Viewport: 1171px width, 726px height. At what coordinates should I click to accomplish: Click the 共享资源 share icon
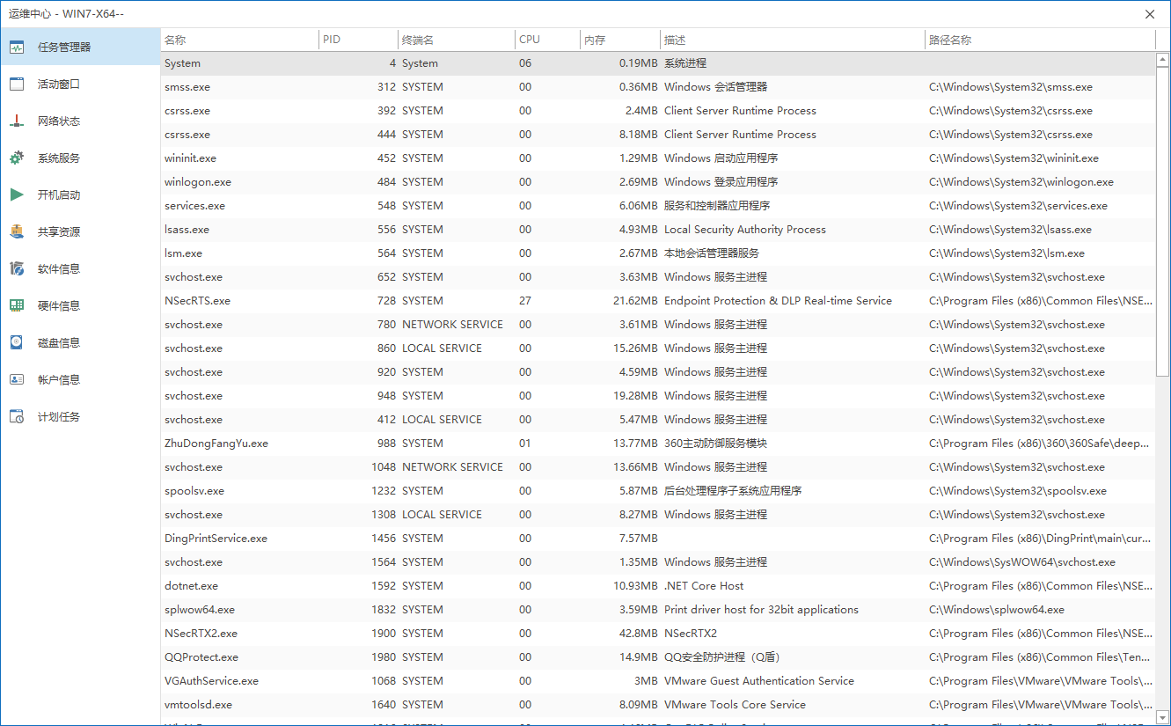tap(17, 232)
